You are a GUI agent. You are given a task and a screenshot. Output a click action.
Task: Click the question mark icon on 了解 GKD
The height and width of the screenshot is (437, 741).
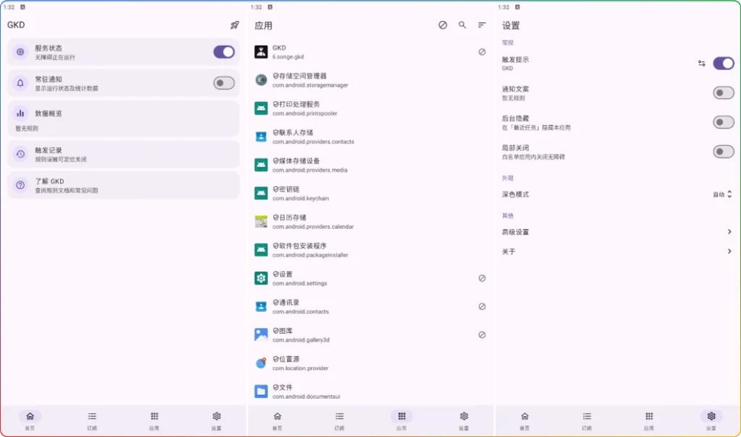click(19, 185)
